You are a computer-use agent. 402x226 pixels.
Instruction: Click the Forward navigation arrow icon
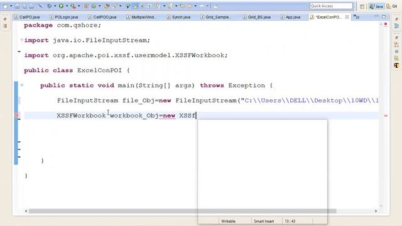tap(202, 6)
